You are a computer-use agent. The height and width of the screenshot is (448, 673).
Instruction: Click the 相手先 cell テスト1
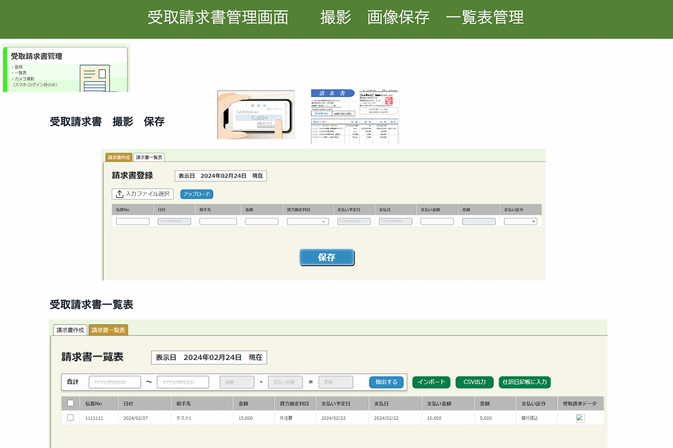click(x=184, y=418)
